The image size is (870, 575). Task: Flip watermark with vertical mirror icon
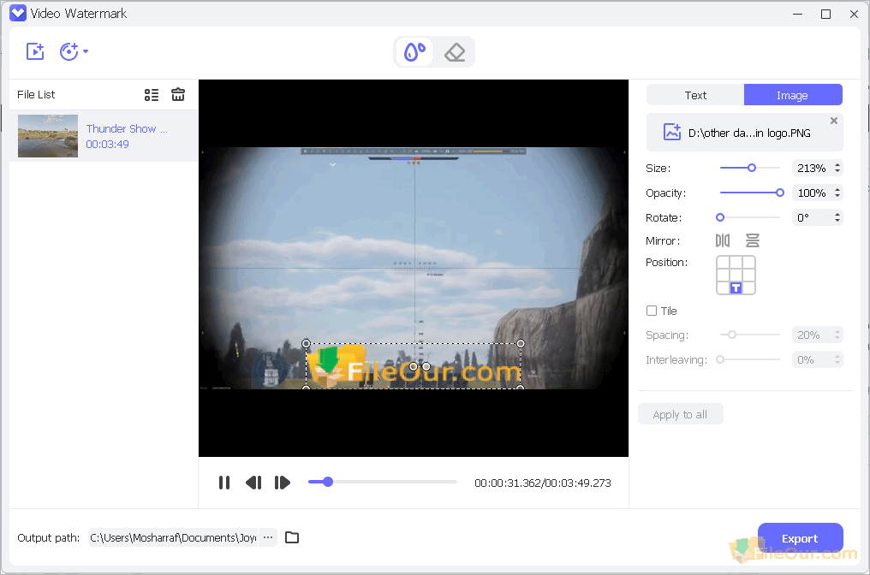click(753, 241)
